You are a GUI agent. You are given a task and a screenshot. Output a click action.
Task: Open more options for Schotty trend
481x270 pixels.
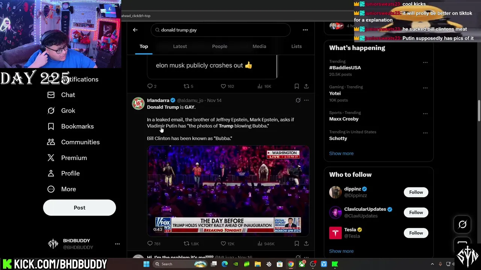tap(425, 133)
